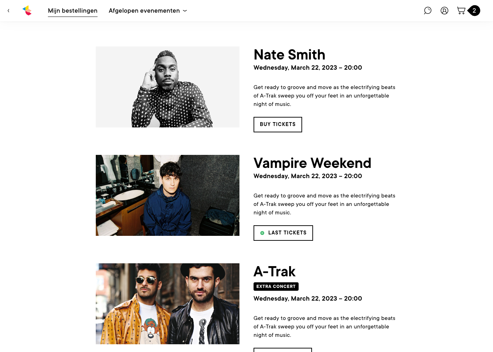This screenshot has height=352, width=493.
Task: Click the Vampire Weekend event date line
Action: [308, 176]
